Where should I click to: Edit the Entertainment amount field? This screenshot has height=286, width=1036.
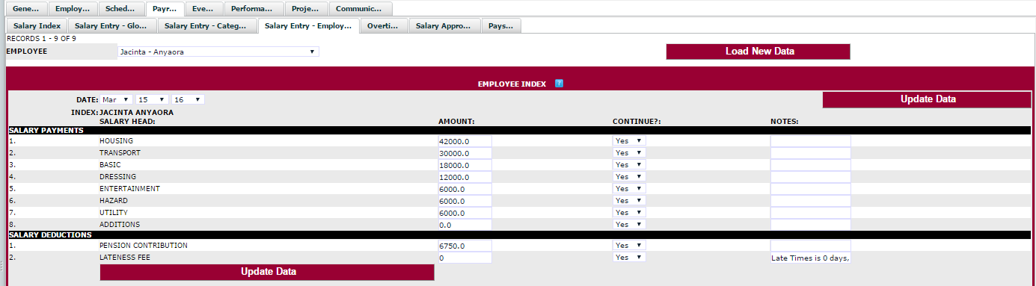point(465,189)
